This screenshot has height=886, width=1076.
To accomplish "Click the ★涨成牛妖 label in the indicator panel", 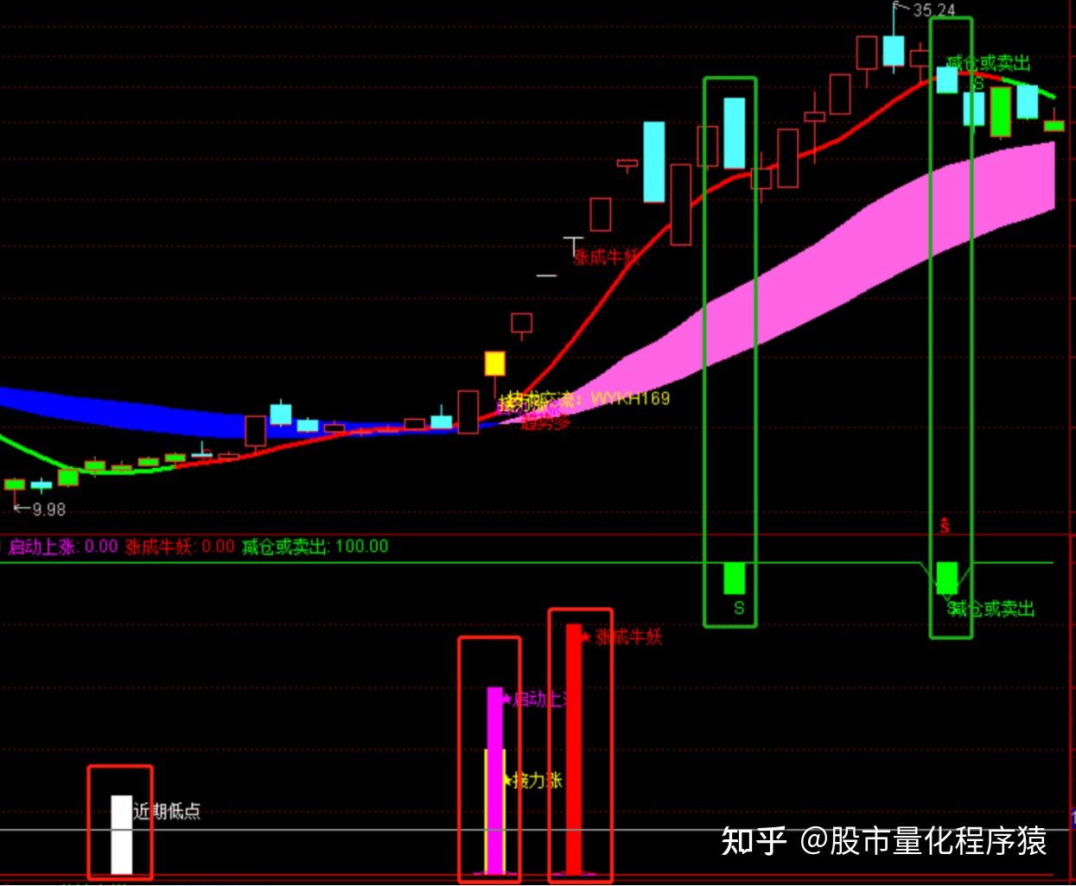I will pos(621,637).
